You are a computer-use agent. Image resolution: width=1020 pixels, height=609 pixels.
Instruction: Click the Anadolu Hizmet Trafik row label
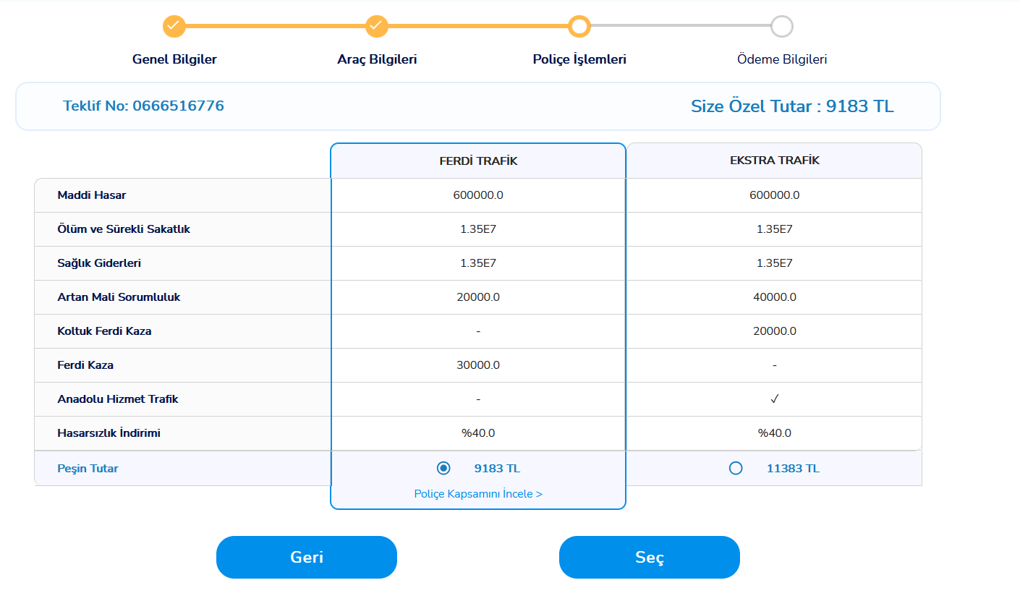coord(118,399)
